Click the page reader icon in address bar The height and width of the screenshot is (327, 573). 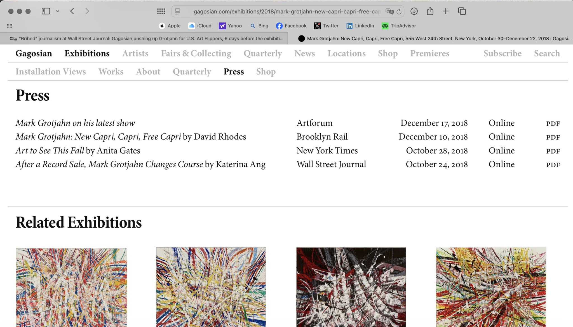[177, 11]
